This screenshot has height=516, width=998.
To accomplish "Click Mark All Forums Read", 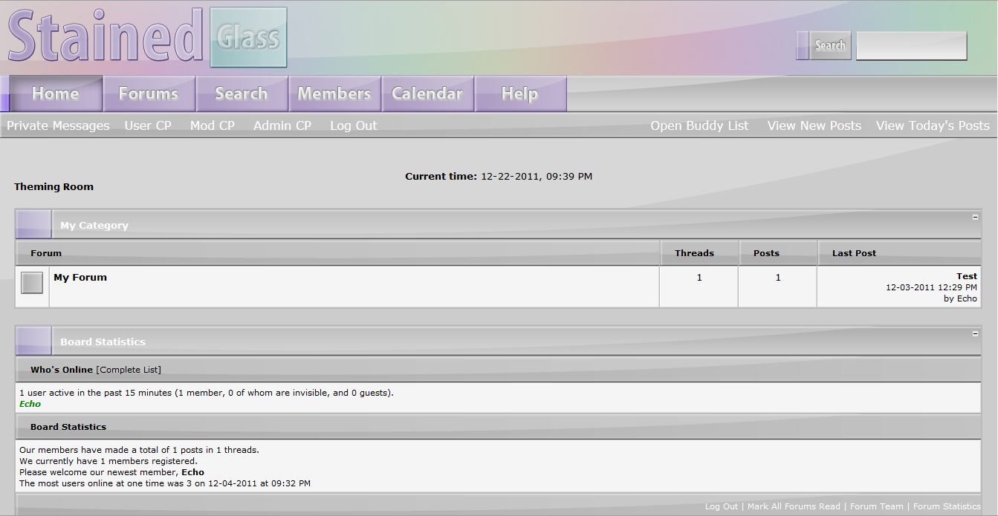I will 794,506.
